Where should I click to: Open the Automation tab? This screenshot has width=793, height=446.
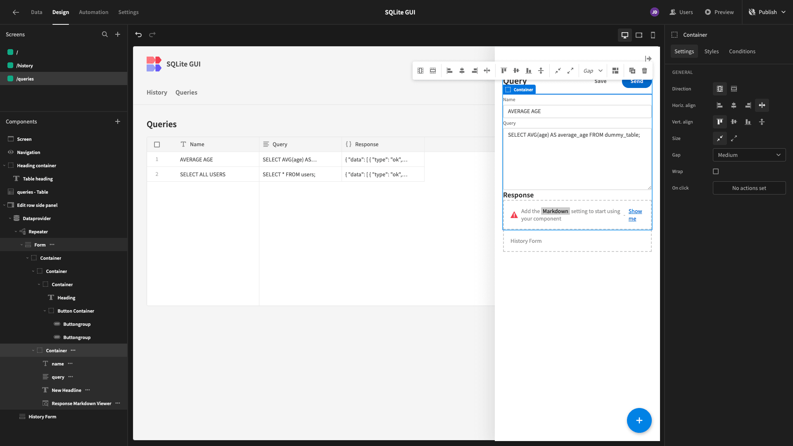point(94,12)
